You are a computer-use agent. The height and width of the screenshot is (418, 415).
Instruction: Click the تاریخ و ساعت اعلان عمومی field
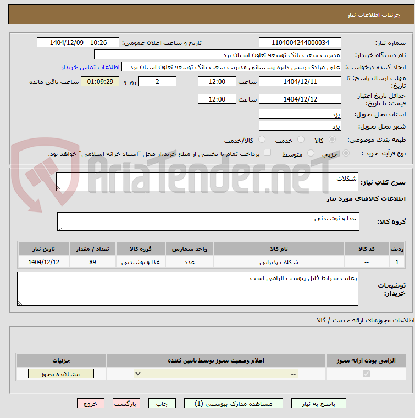[x=78, y=42]
